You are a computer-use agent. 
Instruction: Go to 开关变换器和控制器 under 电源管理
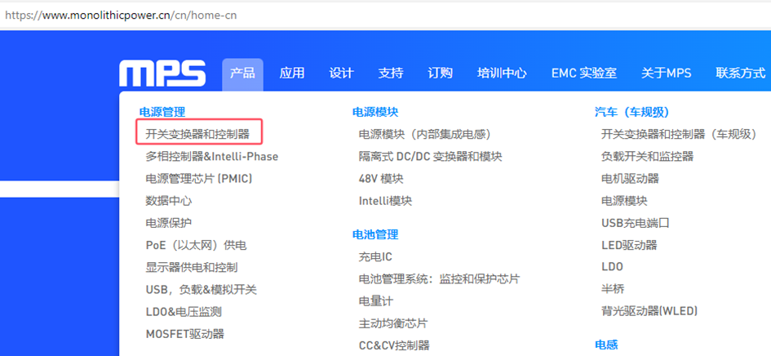pos(197,134)
